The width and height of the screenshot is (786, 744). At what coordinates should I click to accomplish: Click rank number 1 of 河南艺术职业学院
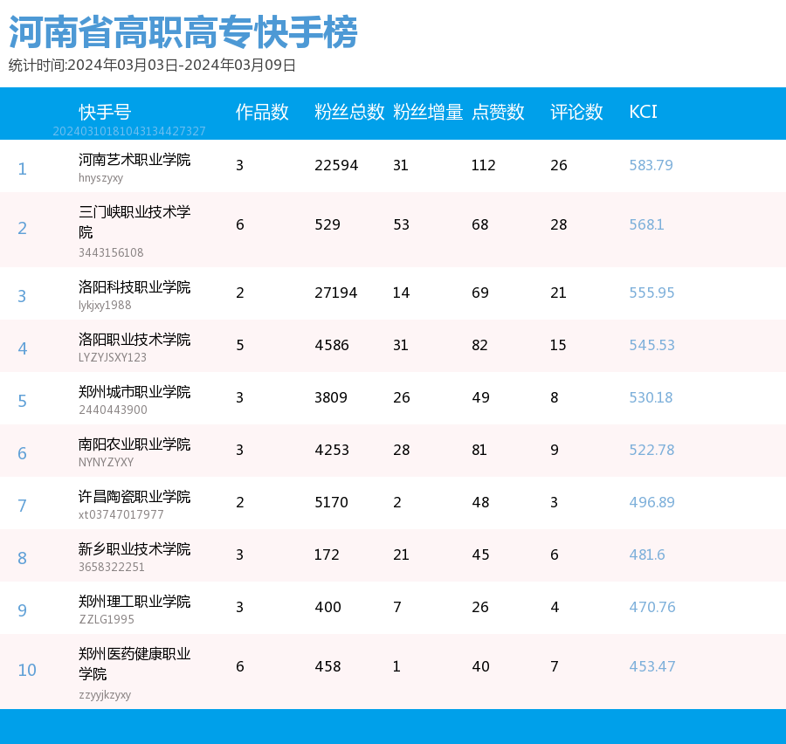[22, 169]
